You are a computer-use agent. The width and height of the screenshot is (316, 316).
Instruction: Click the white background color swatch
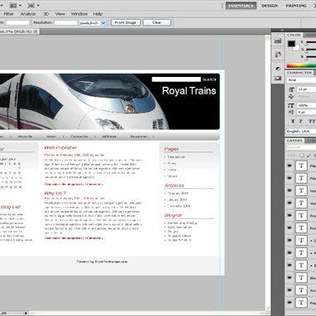(x=297, y=48)
